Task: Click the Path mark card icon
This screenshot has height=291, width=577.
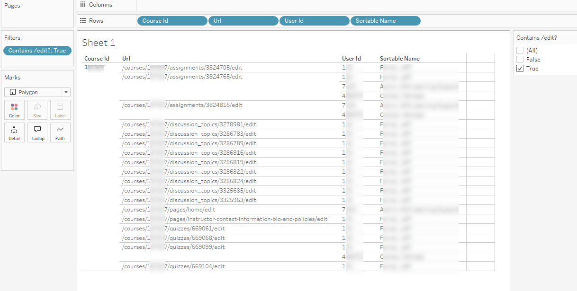Action: pyautogui.click(x=60, y=132)
